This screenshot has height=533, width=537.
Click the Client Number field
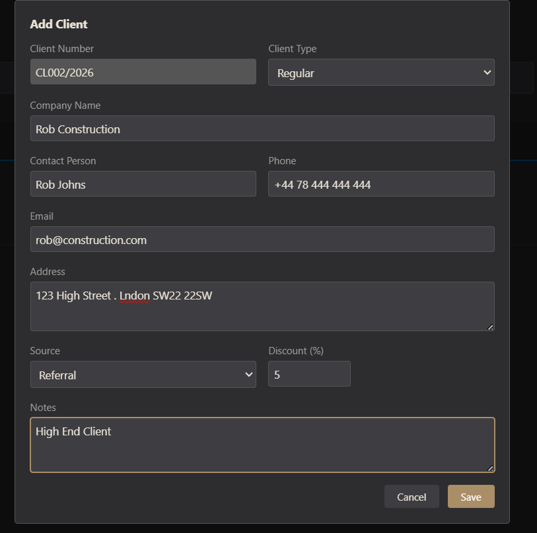pyautogui.click(x=143, y=72)
